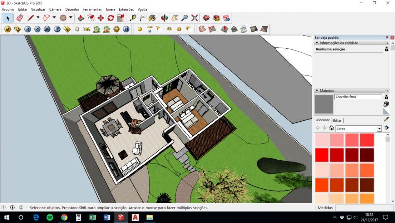The width and height of the screenshot is (395, 223).
Task: Collapse the Informações da entidade panel
Action: point(316,43)
